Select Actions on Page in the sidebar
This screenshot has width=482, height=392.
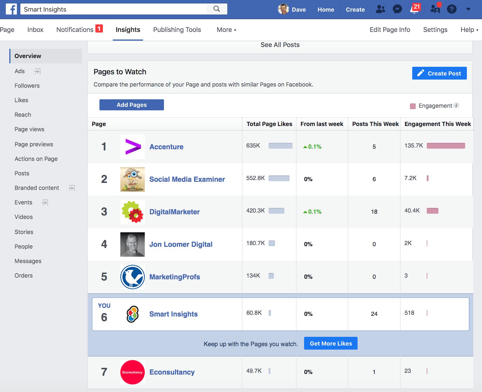(x=36, y=159)
